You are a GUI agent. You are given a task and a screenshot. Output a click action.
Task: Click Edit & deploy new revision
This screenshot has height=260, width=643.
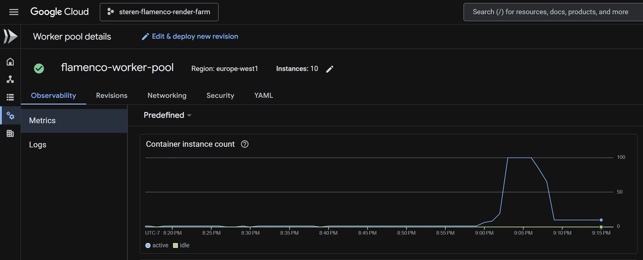coord(190,36)
